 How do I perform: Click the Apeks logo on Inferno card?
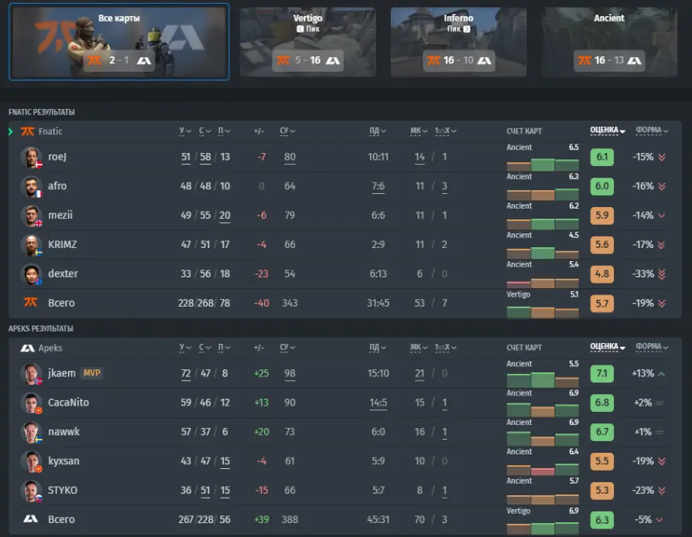[484, 60]
